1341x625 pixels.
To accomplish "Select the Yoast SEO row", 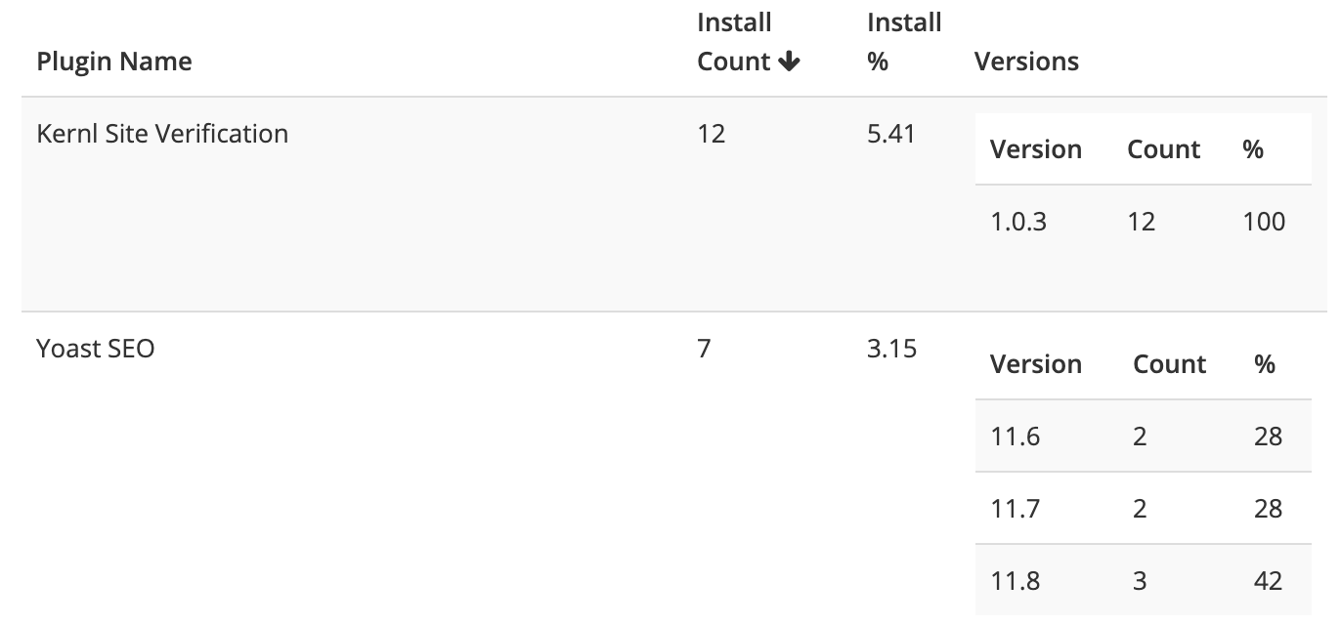I will click(95, 348).
